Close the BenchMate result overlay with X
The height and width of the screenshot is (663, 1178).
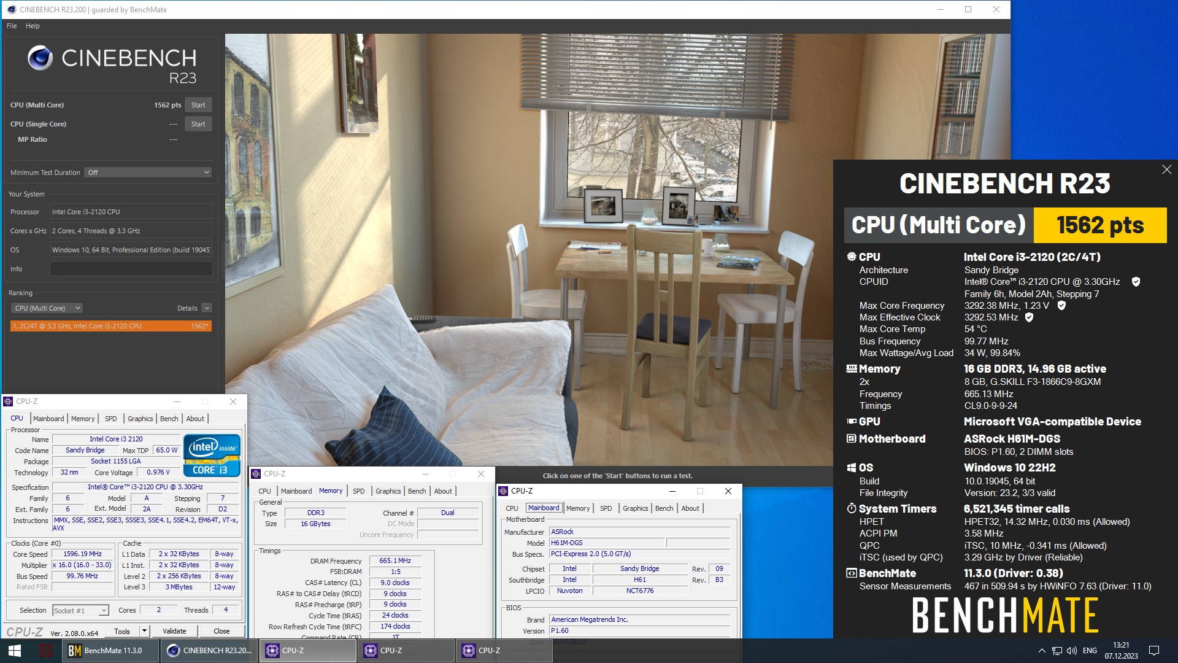(1166, 169)
